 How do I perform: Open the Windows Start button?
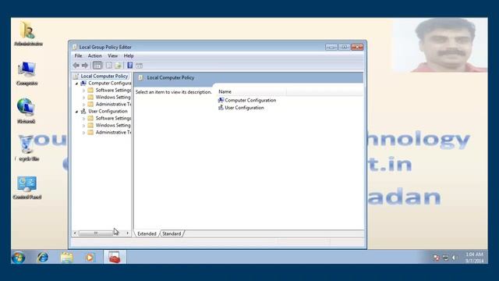tap(19, 257)
